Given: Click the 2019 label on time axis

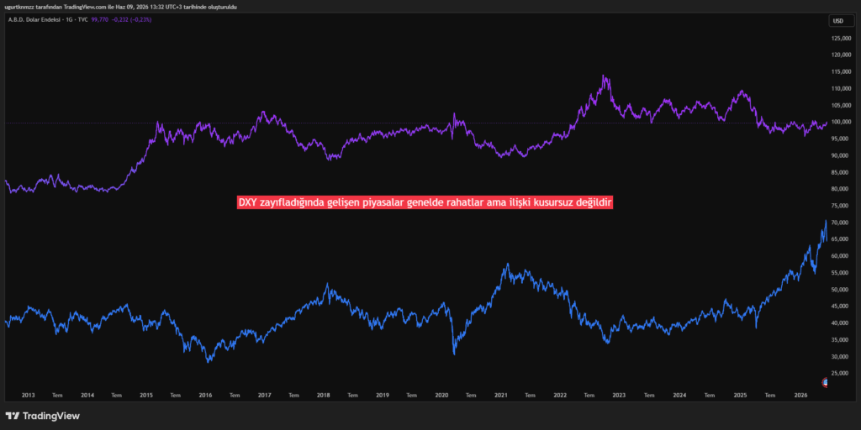Looking at the screenshot, I should coord(383,395).
